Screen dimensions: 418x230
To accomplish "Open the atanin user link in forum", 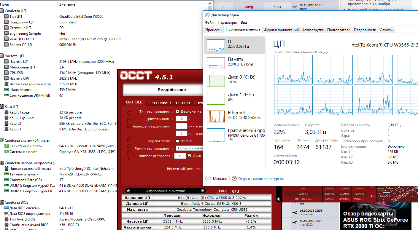I will pos(303,9).
